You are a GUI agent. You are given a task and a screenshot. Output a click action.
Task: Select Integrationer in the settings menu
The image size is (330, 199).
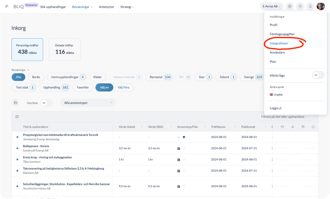click(x=279, y=43)
